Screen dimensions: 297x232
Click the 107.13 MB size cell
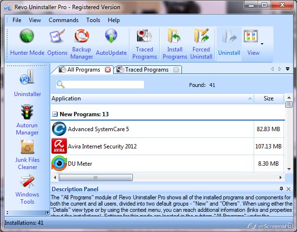tap(269, 146)
